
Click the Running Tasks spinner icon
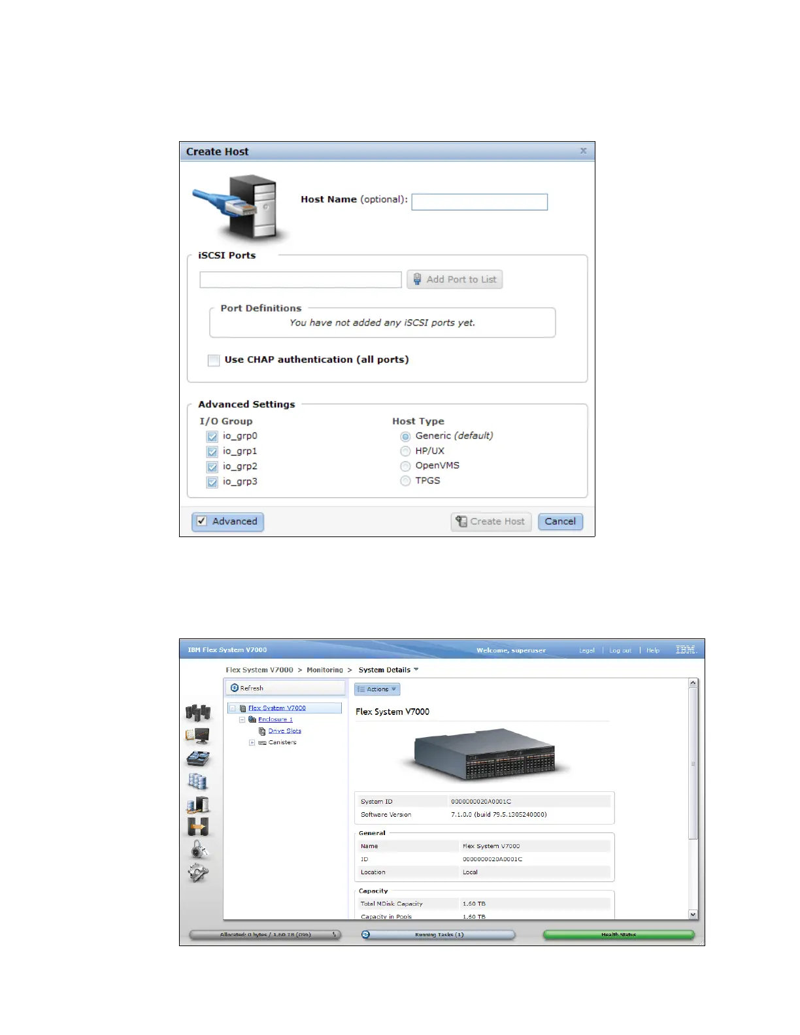[366, 934]
